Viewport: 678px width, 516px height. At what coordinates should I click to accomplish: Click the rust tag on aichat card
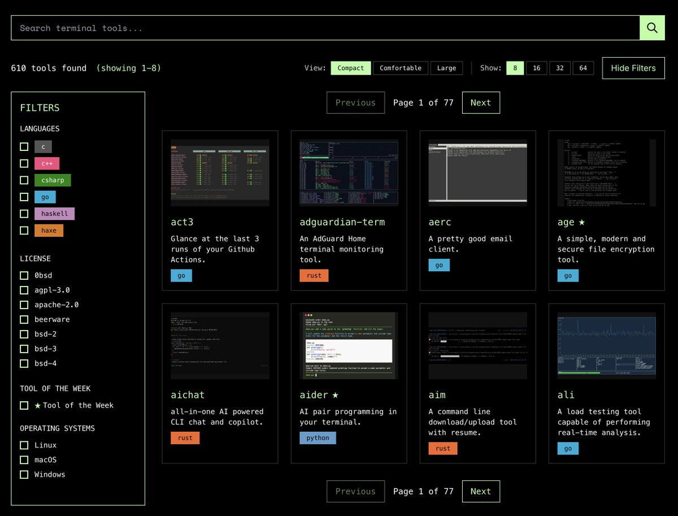[185, 437]
